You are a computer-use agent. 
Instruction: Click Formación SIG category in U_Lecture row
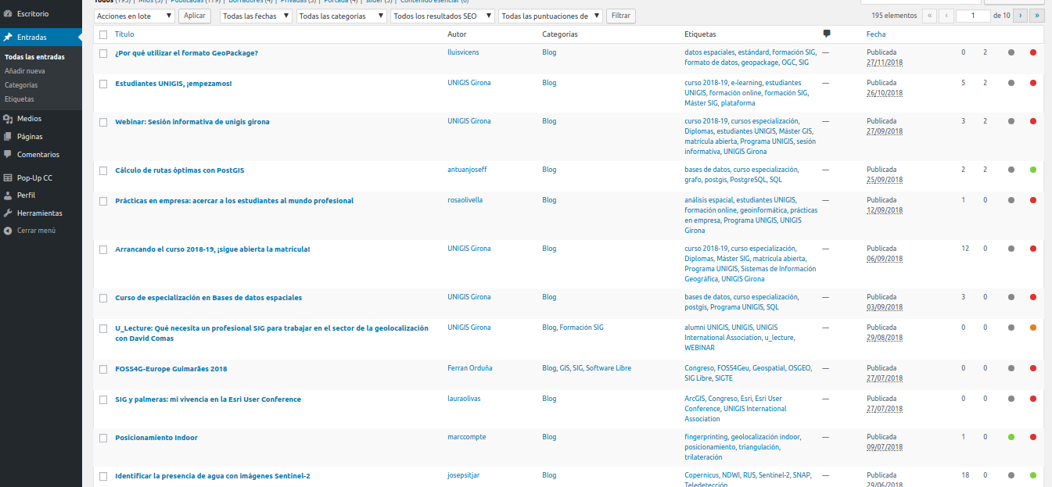[x=581, y=328]
